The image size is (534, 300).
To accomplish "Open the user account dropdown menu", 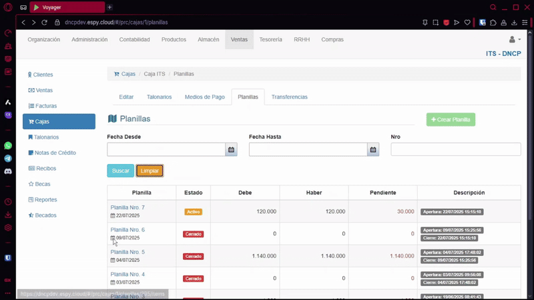I will (x=514, y=40).
